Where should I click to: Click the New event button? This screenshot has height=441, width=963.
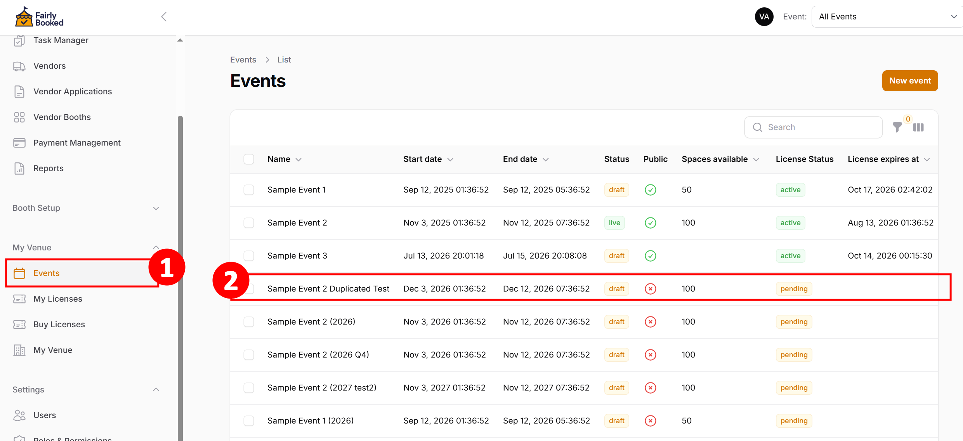coord(910,81)
